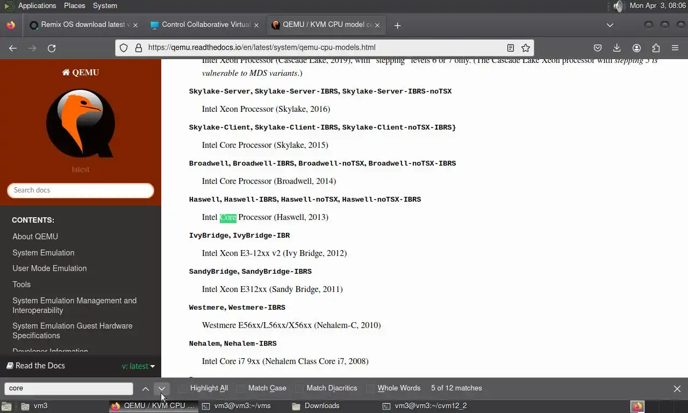Viewport: 688px width, 413px height.
Task: Open Firefox hamburger menu
Action: [x=675, y=48]
